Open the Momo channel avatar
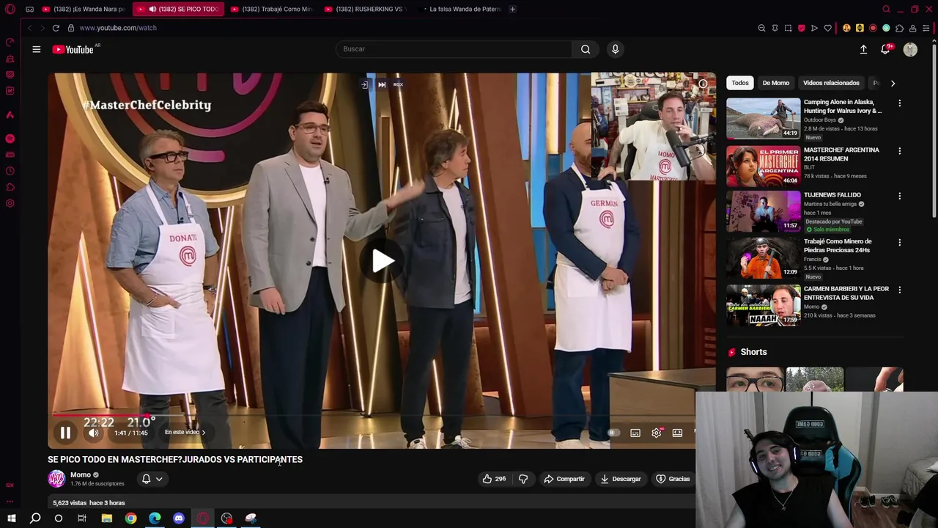The height and width of the screenshot is (528, 938). click(x=56, y=479)
